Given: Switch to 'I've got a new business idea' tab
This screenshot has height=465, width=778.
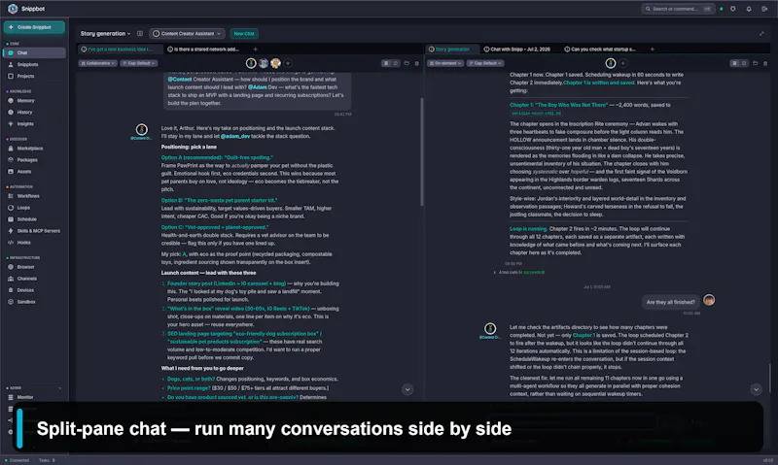Looking at the screenshot, I should tap(121, 50).
